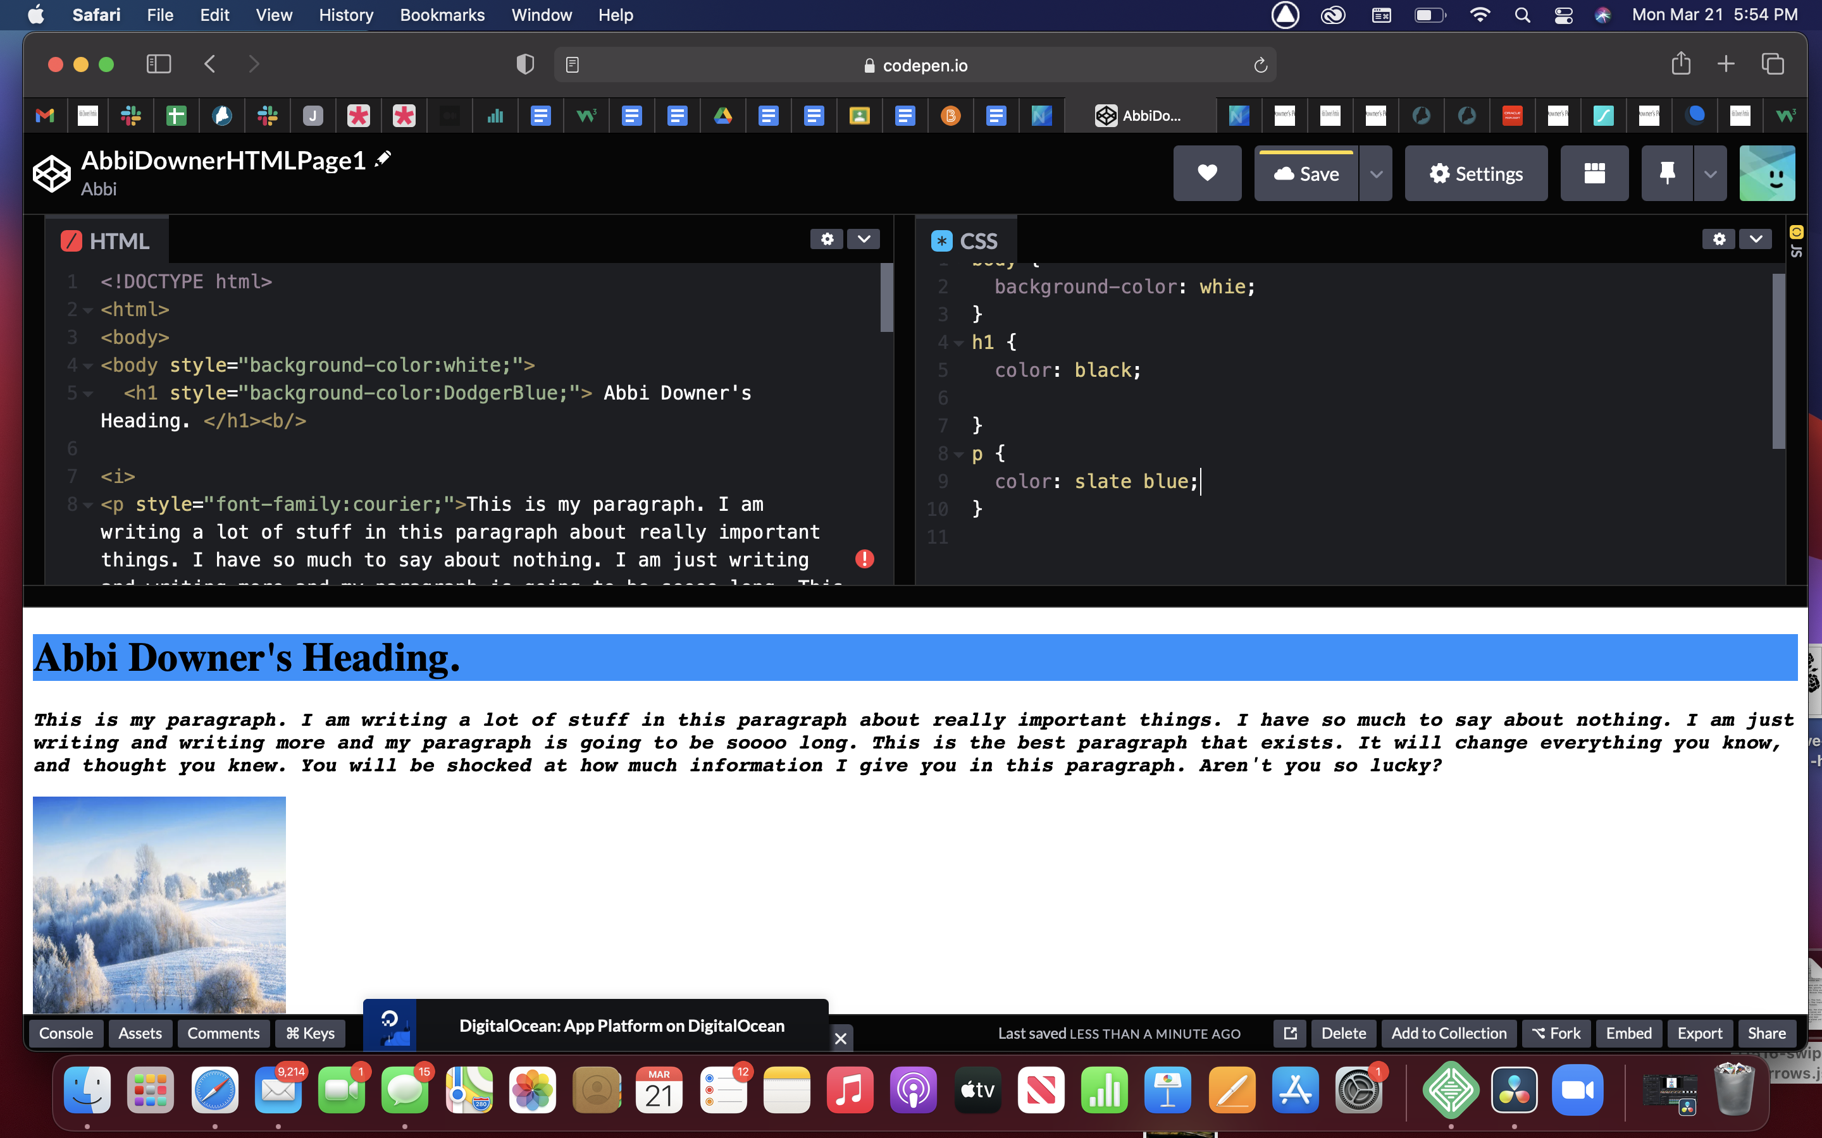Click the pencil edit title icon
The image size is (1822, 1138).
383,158
